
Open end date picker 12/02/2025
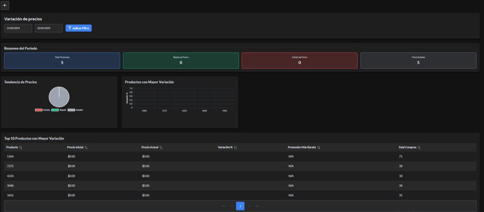pyautogui.click(x=49, y=28)
